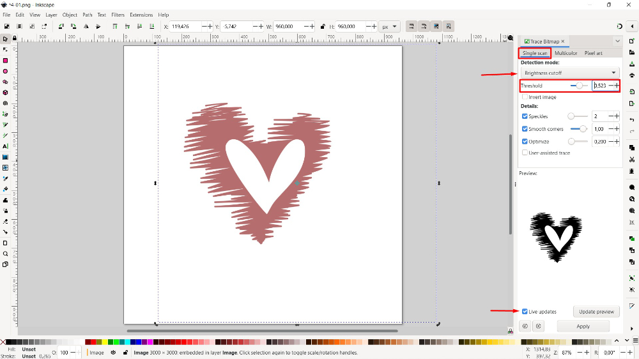Click the Optimize value field
This screenshot has width=639, height=359.
tap(600, 141)
